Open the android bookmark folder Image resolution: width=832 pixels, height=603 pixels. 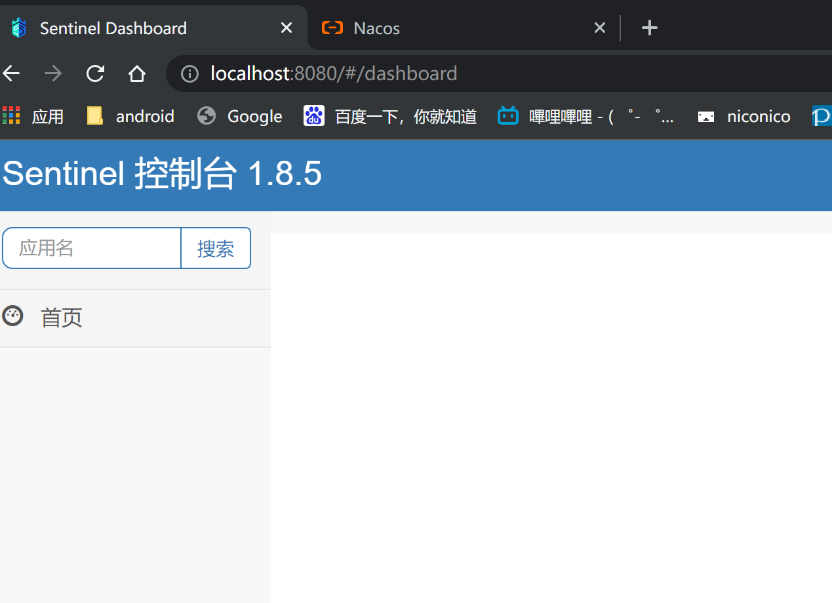(130, 117)
